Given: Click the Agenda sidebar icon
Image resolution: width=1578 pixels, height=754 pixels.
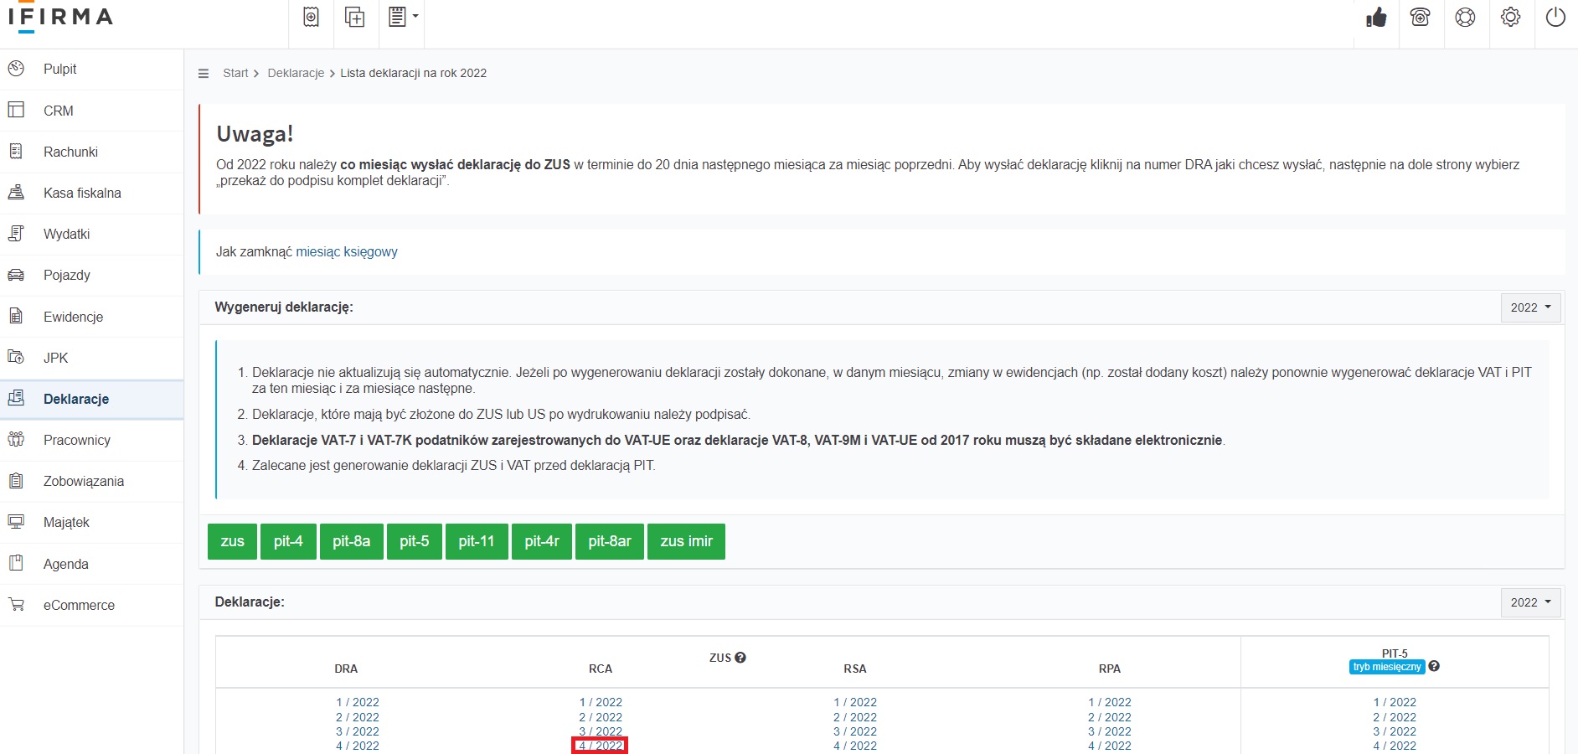Looking at the screenshot, I should (x=16, y=563).
